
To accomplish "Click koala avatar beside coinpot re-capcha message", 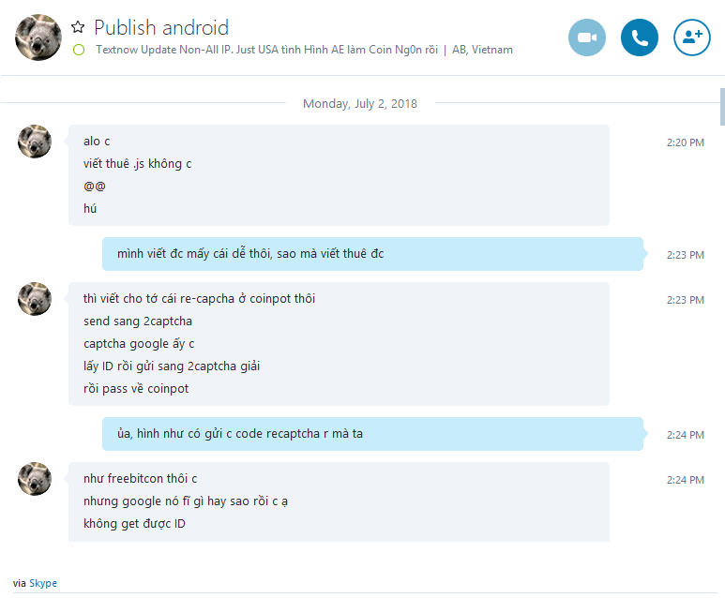I will point(35,299).
